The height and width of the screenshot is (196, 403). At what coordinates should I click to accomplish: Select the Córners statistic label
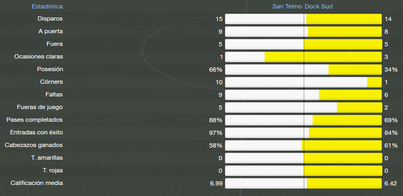(51, 82)
